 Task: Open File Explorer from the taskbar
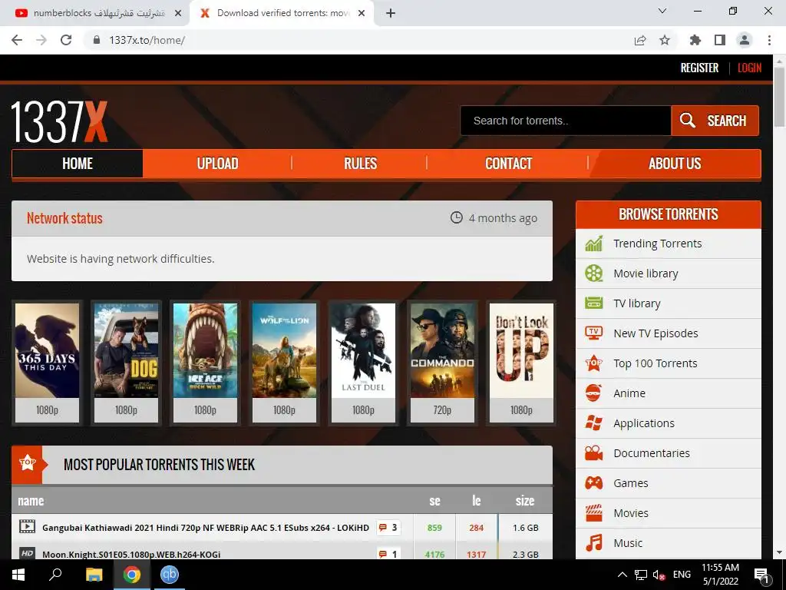94,575
